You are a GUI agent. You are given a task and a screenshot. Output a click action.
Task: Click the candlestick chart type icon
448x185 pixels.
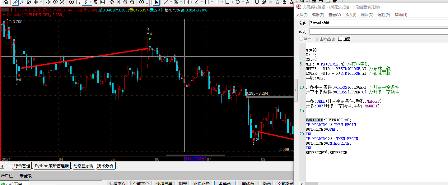pyautogui.click(x=48, y=2)
